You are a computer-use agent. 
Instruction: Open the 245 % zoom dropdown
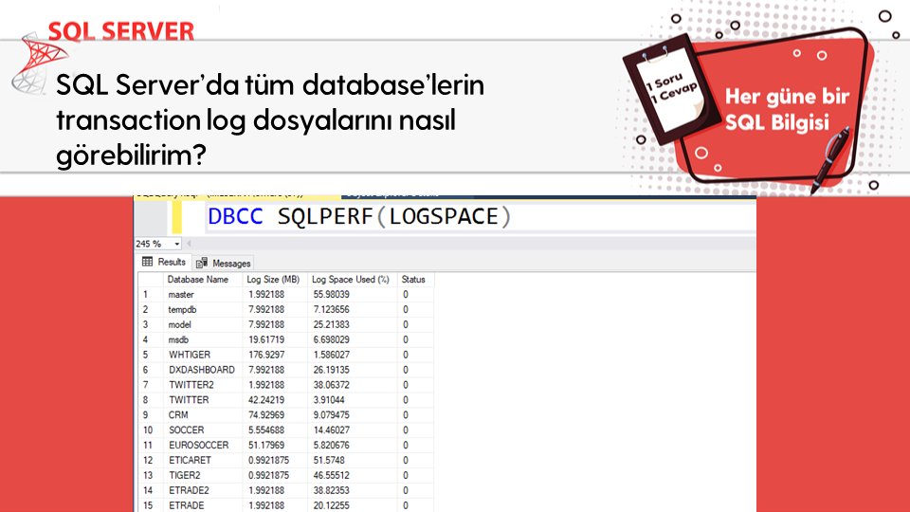(177, 244)
